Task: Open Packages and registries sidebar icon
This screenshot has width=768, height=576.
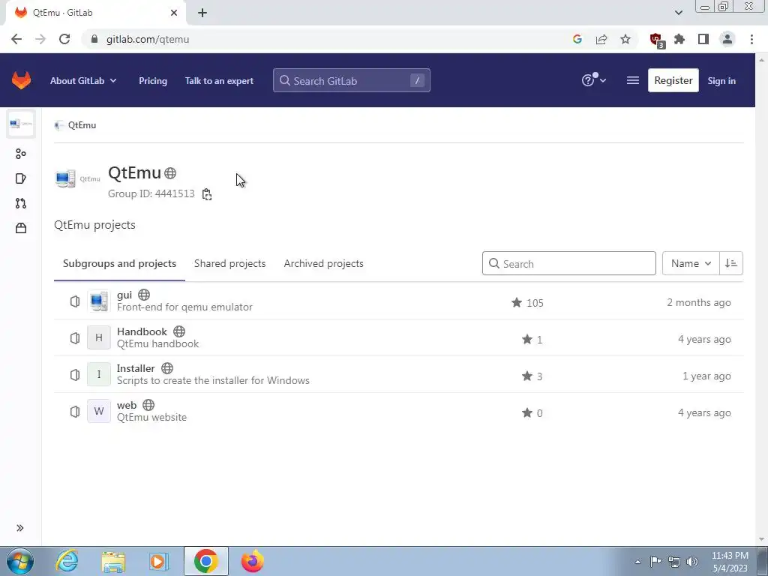Action: click(x=20, y=228)
